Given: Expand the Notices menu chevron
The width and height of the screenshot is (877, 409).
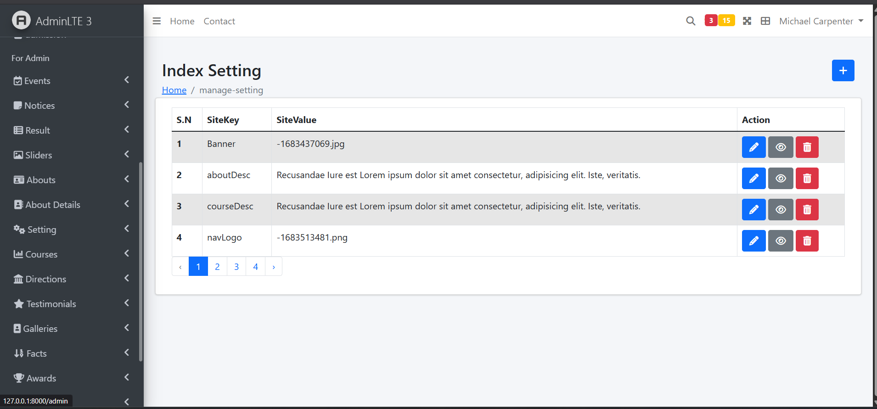Looking at the screenshot, I should tap(127, 105).
